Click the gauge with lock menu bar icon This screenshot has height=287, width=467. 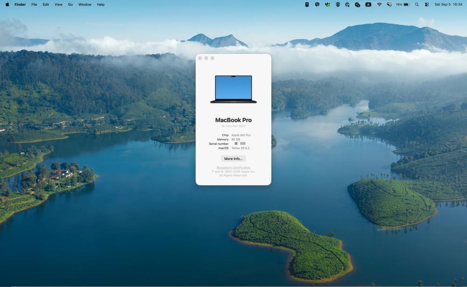click(347, 5)
